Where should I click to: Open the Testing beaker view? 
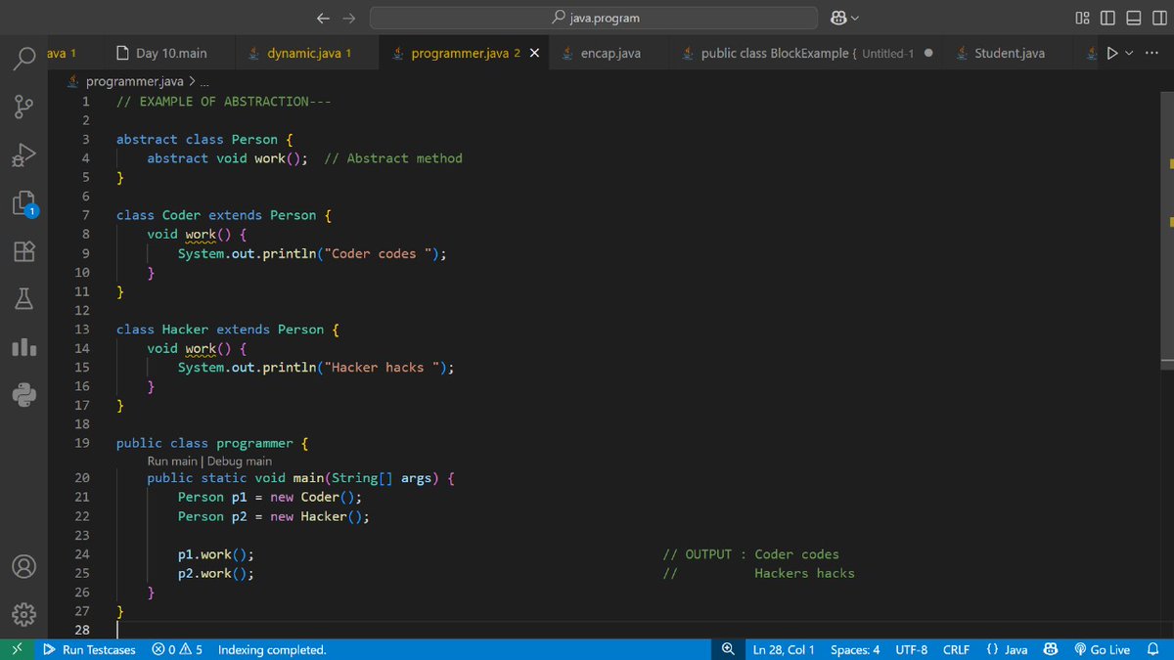pos(24,299)
